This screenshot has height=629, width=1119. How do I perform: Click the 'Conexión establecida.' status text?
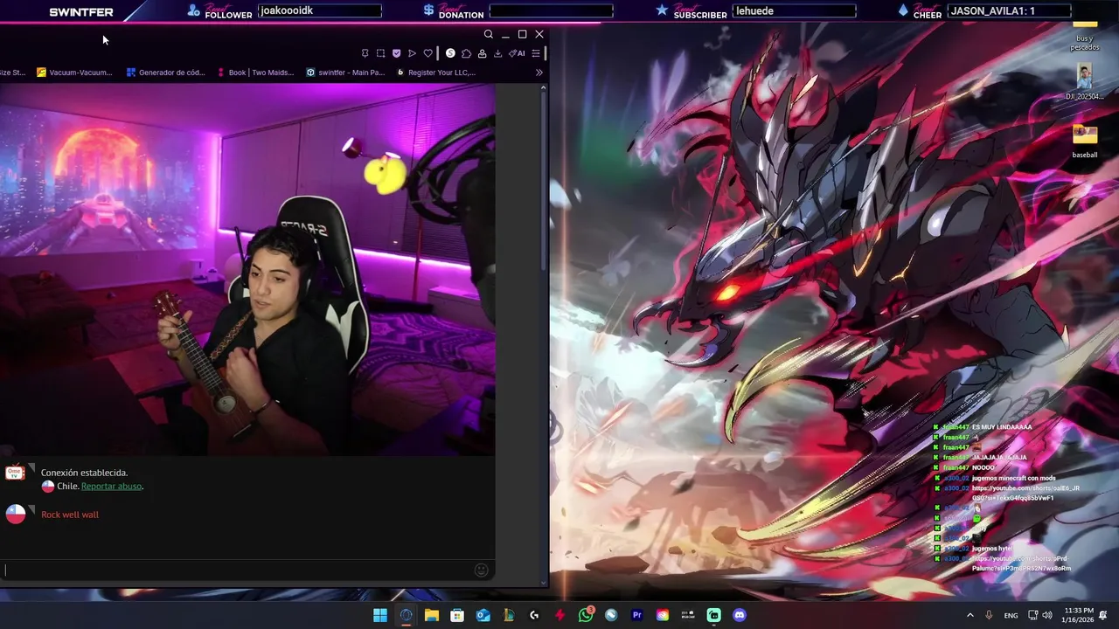(84, 473)
